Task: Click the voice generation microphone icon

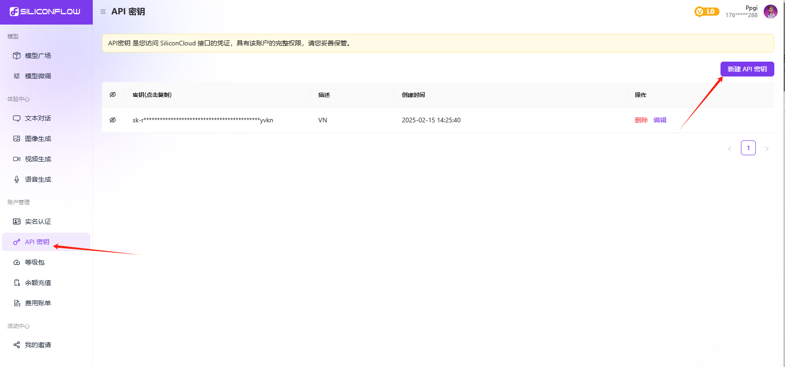Action: [x=17, y=179]
